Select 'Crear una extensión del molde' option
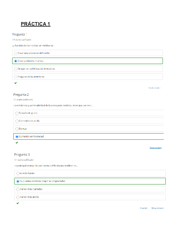173x245 pixels. pos(16,53)
